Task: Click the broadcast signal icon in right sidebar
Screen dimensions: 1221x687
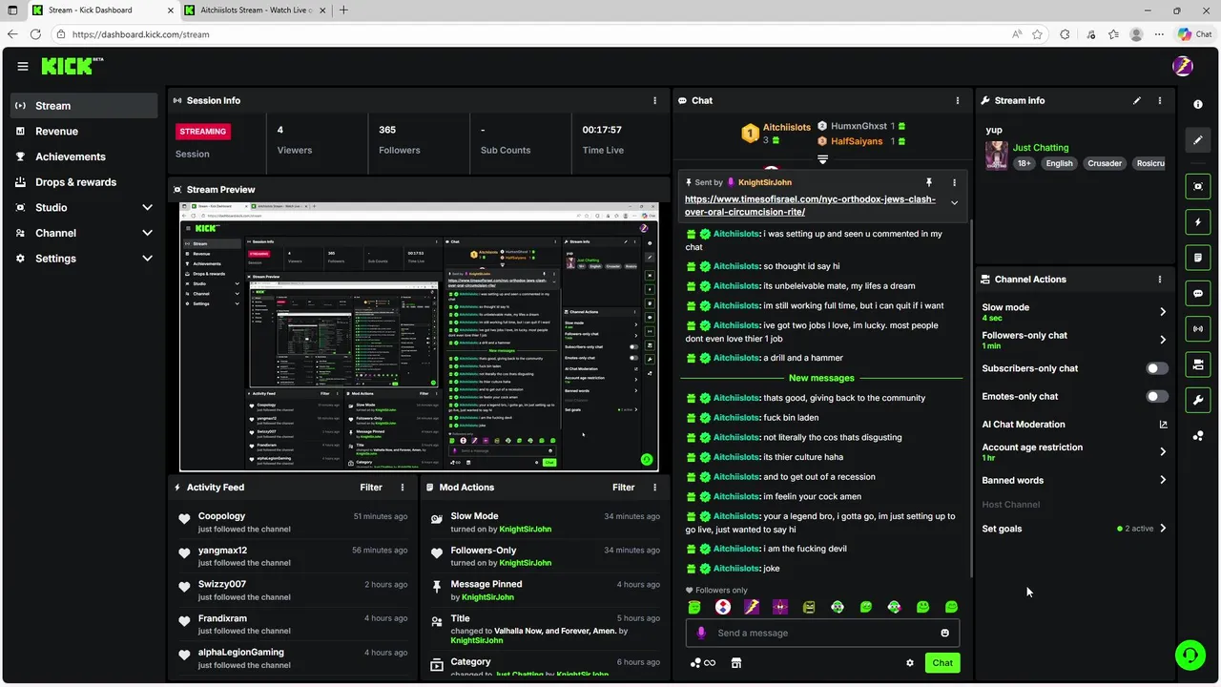Action: coord(1198,329)
